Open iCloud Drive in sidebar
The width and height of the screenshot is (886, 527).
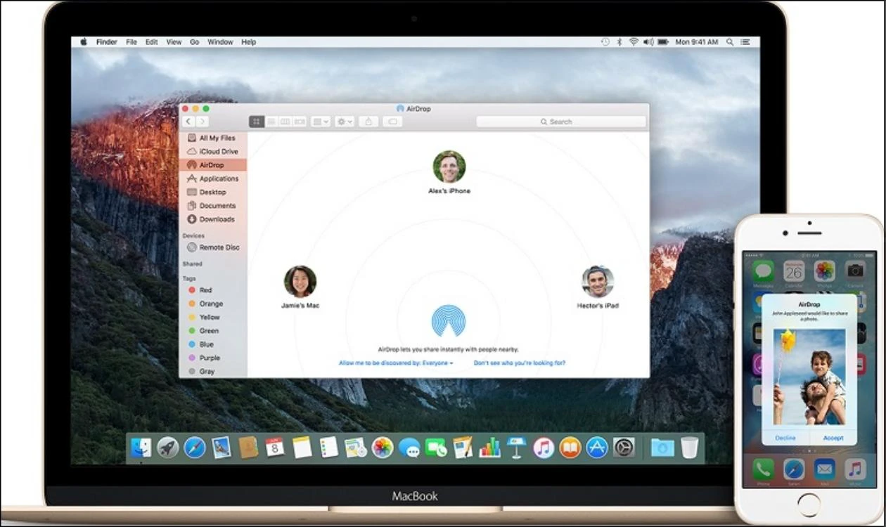click(x=212, y=152)
